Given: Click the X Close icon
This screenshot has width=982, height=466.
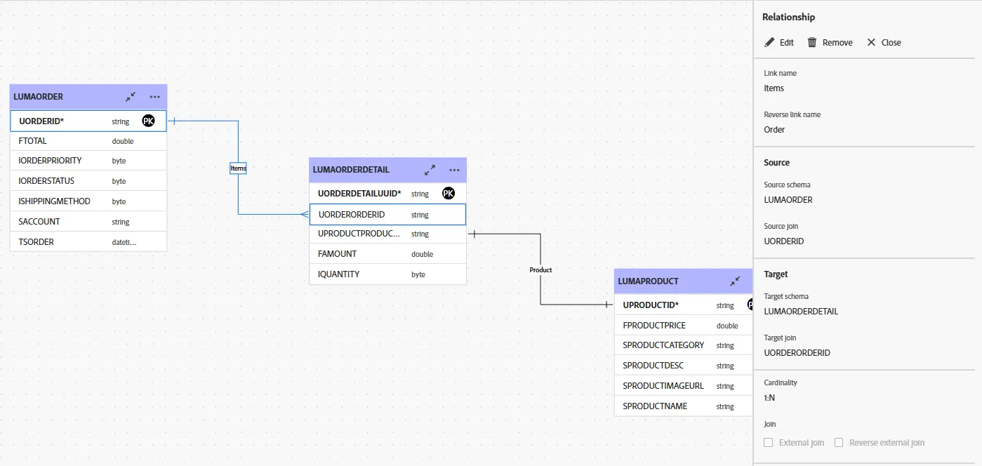Looking at the screenshot, I should point(871,42).
